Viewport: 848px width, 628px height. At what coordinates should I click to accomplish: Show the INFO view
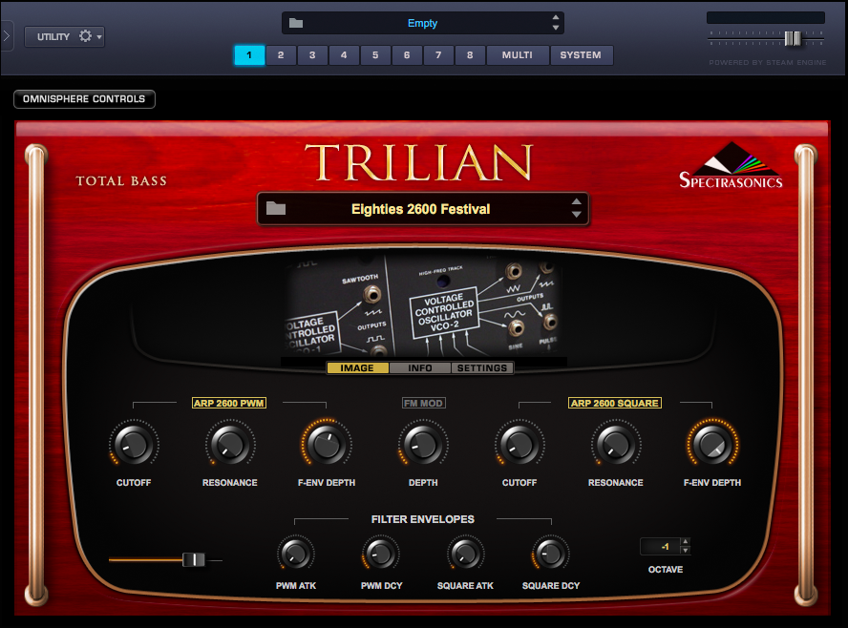[x=419, y=368]
